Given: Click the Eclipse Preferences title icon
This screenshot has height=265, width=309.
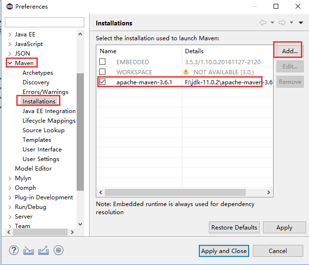Looking at the screenshot, I should pyautogui.click(x=10, y=7).
